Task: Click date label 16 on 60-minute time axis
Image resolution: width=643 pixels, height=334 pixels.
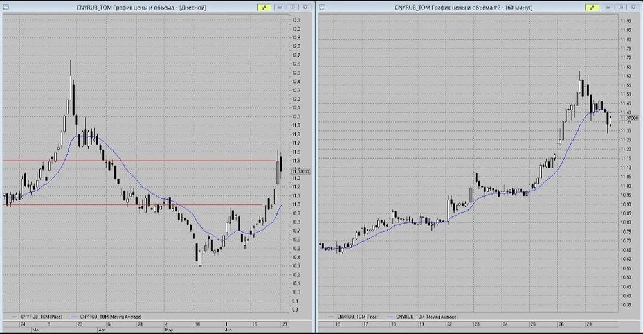Action: pyautogui.click(x=338, y=324)
